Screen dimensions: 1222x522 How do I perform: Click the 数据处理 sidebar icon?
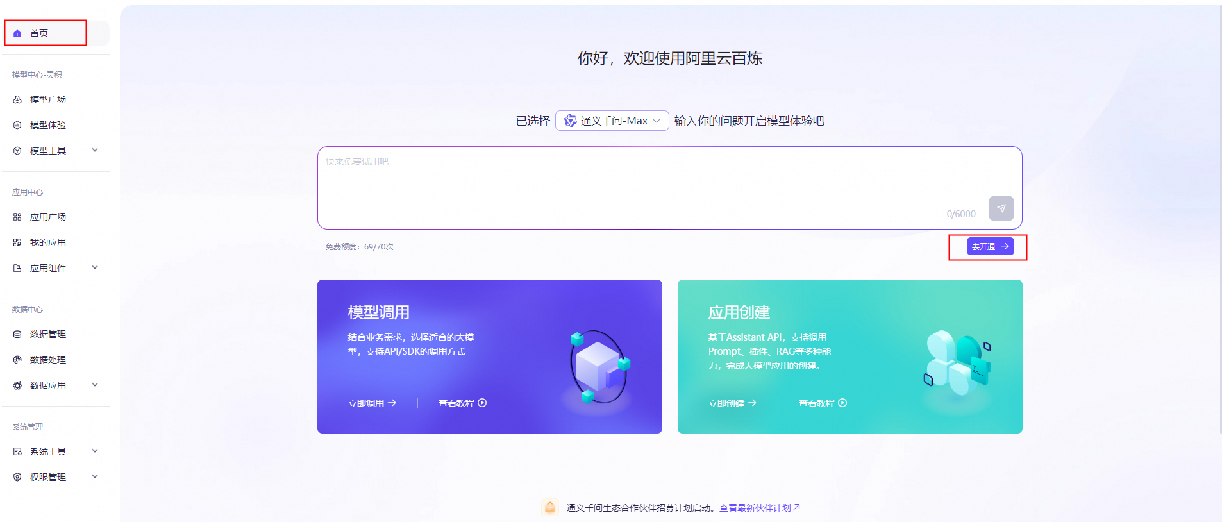(17, 360)
